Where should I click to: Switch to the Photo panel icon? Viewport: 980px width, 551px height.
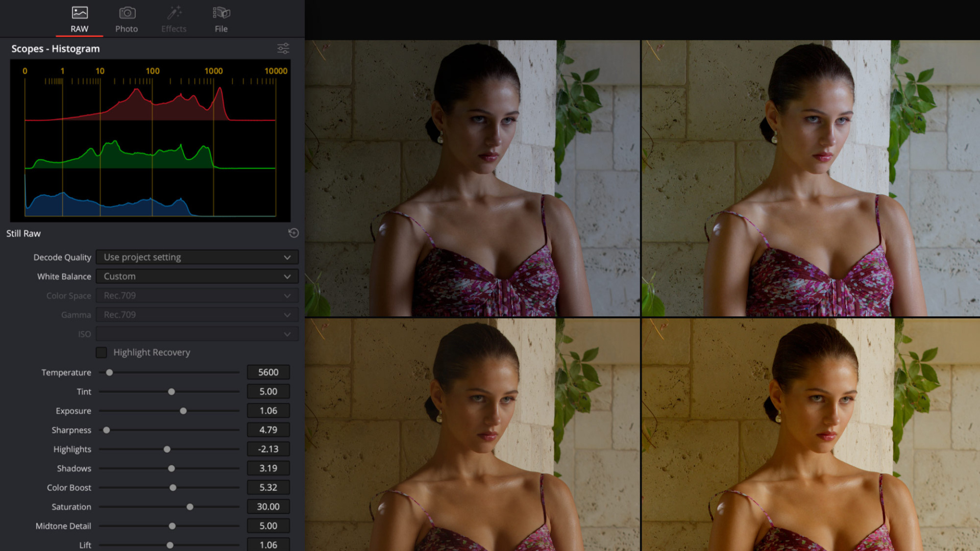127,13
